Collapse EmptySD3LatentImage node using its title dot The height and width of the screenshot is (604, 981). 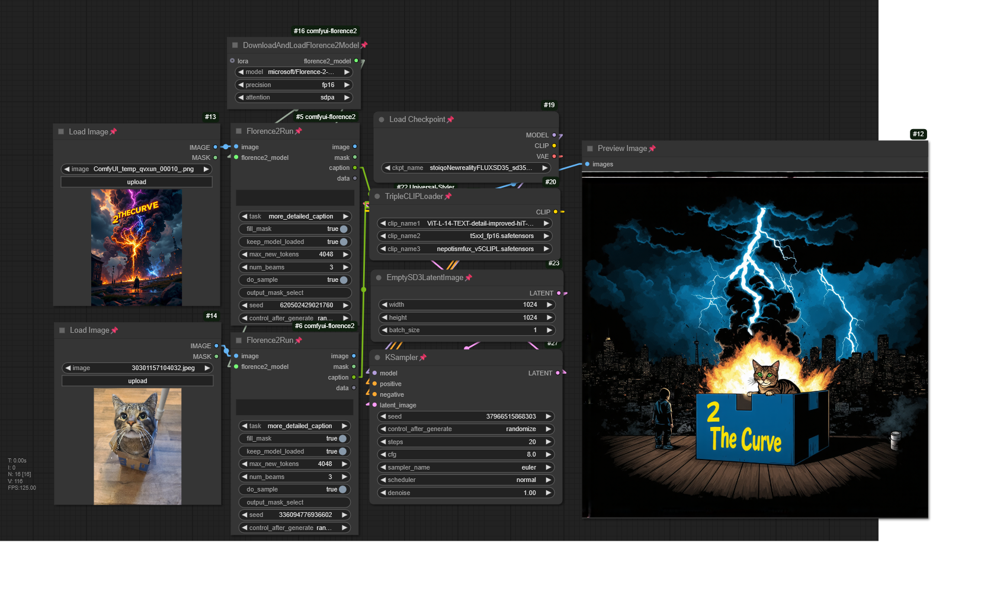click(x=379, y=278)
